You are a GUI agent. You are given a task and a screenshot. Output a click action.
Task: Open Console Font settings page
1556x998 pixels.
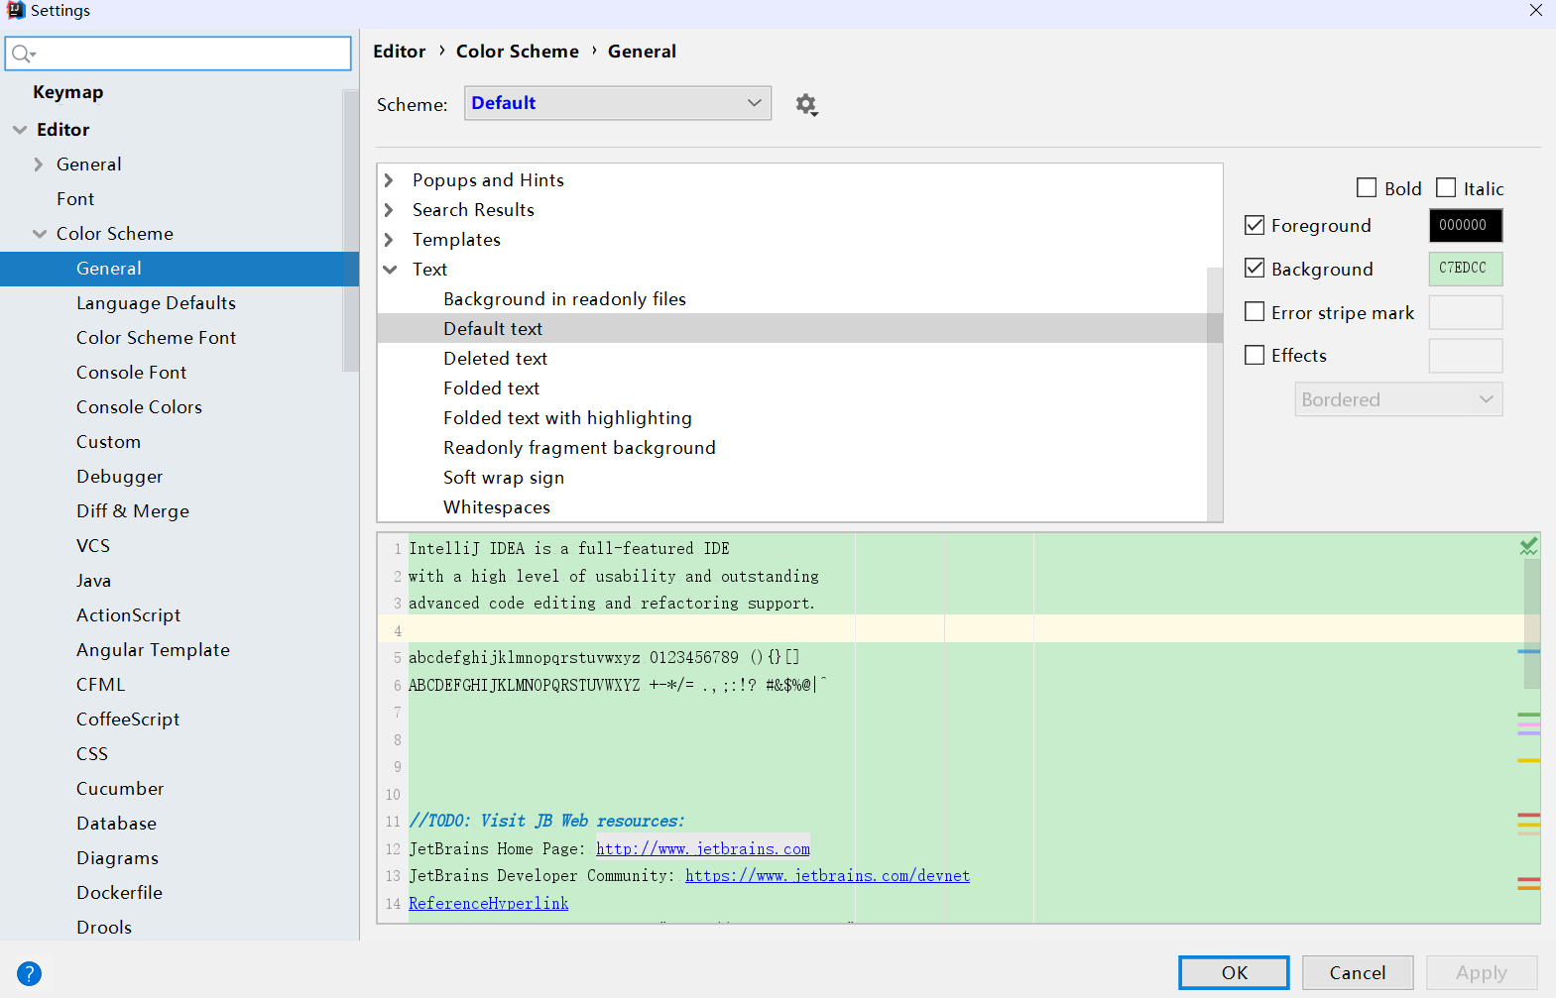tap(131, 373)
